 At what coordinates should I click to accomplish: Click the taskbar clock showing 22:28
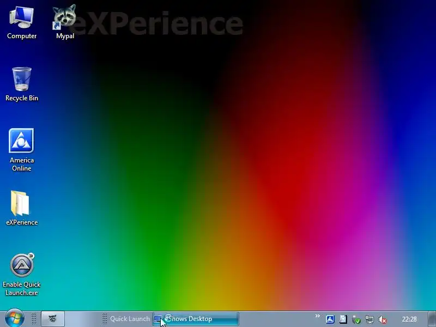point(409,319)
